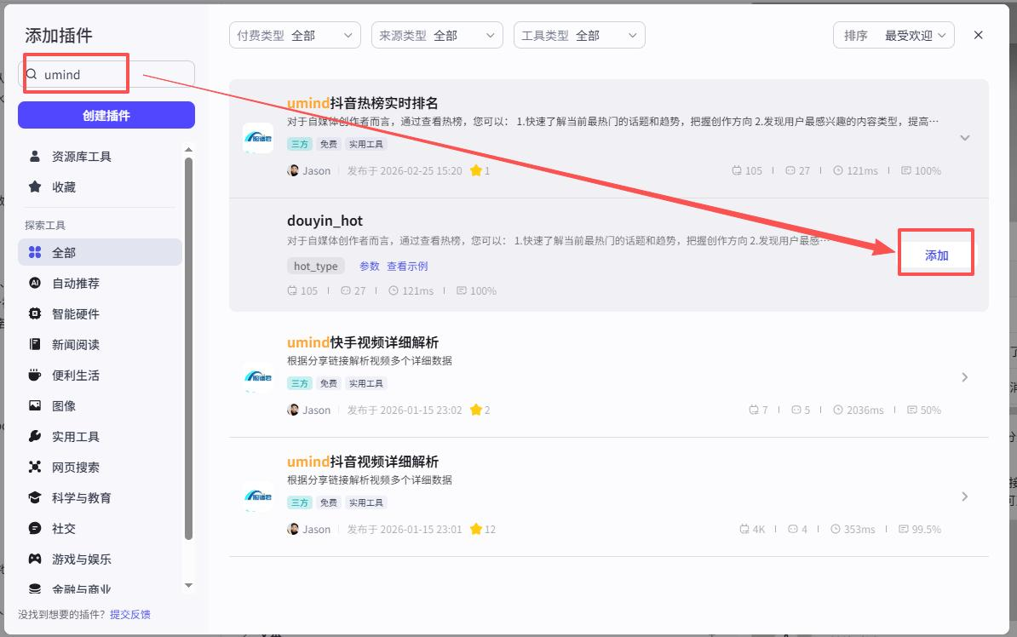Image resolution: width=1017 pixels, height=637 pixels.
Task: Click the sidebar vertical scrollbar thumb
Action: [x=189, y=348]
